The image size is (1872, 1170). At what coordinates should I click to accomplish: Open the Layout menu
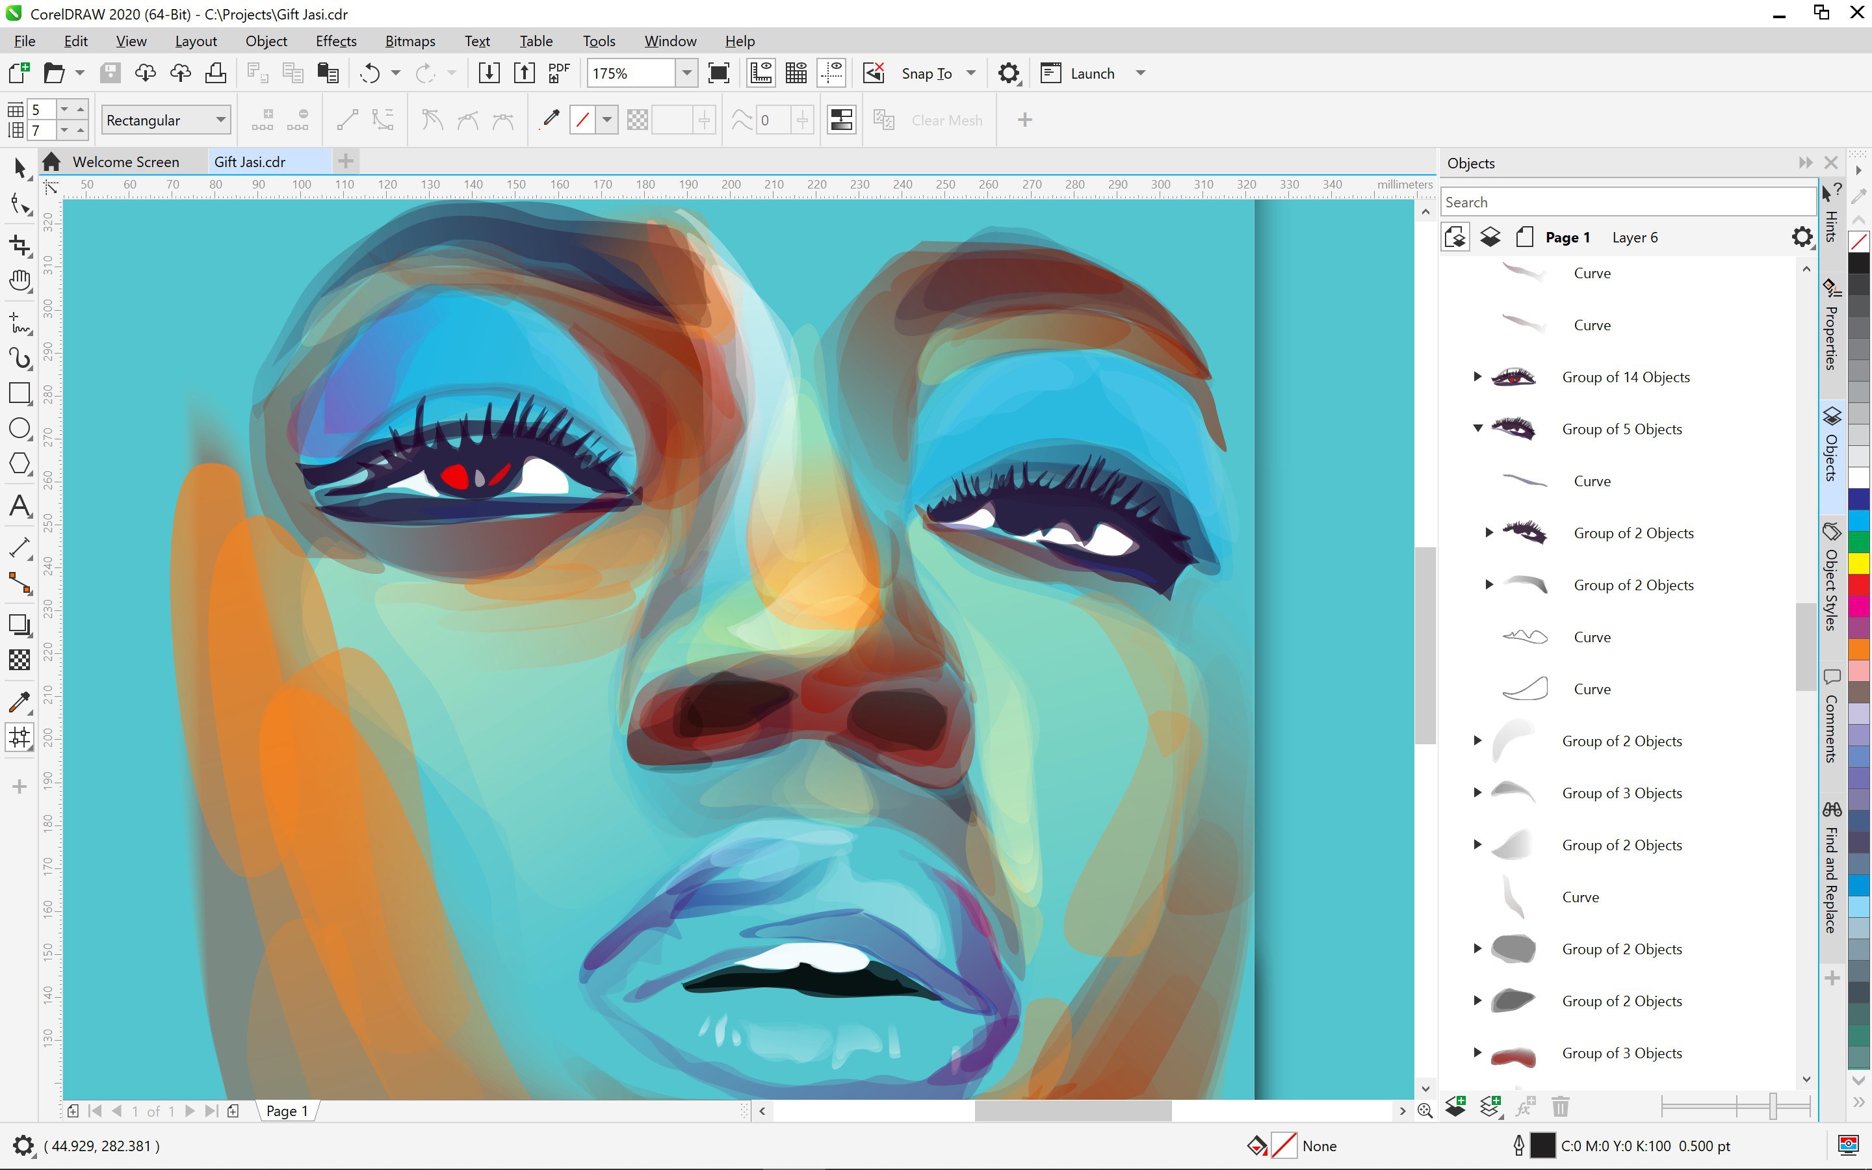pos(196,41)
